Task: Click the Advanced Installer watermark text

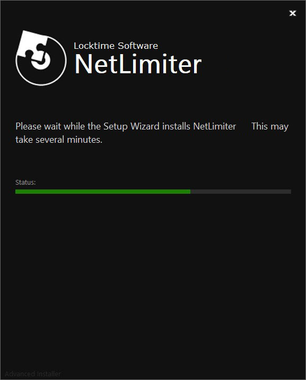Action: click(x=33, y=374)
